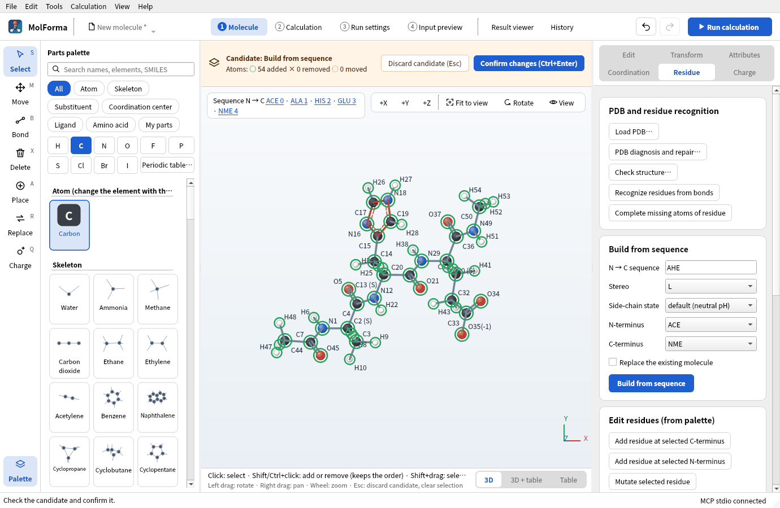Open the Stereo dropdown
The image size is (780, 508).
point(711,286)
